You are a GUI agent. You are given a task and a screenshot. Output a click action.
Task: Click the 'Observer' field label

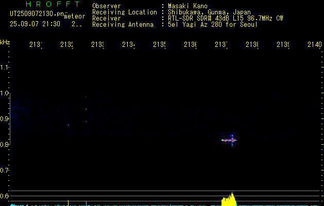(107, 6)
